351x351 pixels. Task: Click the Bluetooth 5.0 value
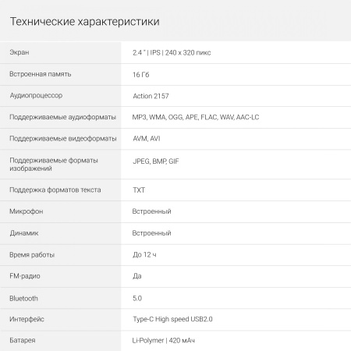point(137,298)
